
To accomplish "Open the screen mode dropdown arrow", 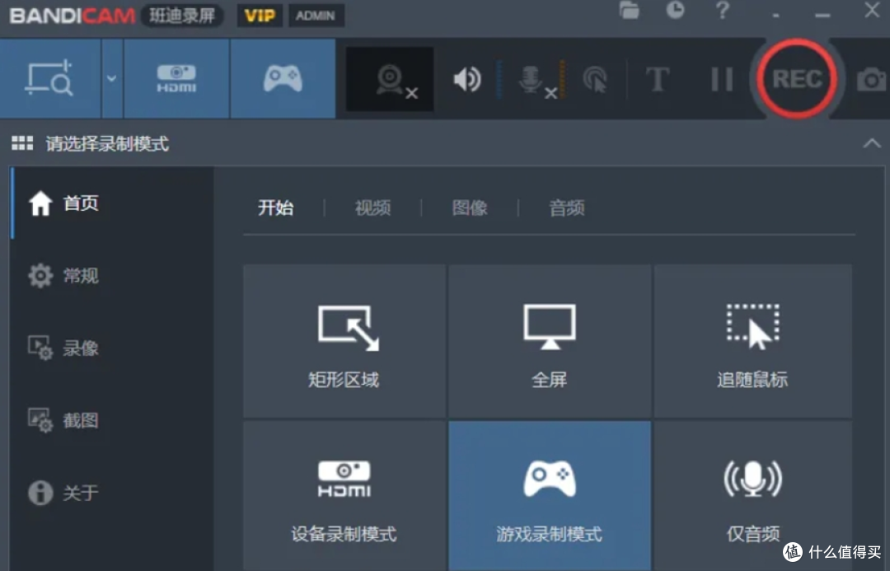I will coord(112,78).
